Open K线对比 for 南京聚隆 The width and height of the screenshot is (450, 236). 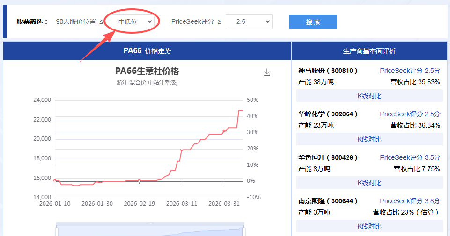pos(369,226)
